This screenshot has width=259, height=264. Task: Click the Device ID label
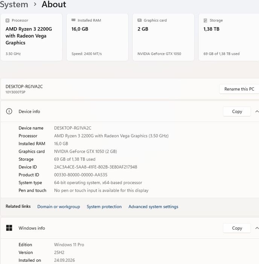point(28,167)
